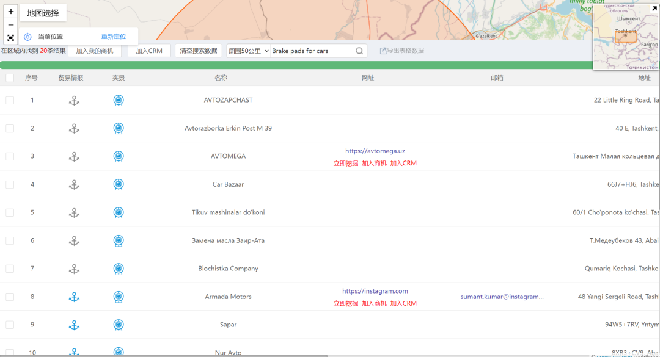Check the row 5 Tikuv mashinalar checkbox
Viewport: 660px width, 357px height.
10,212
